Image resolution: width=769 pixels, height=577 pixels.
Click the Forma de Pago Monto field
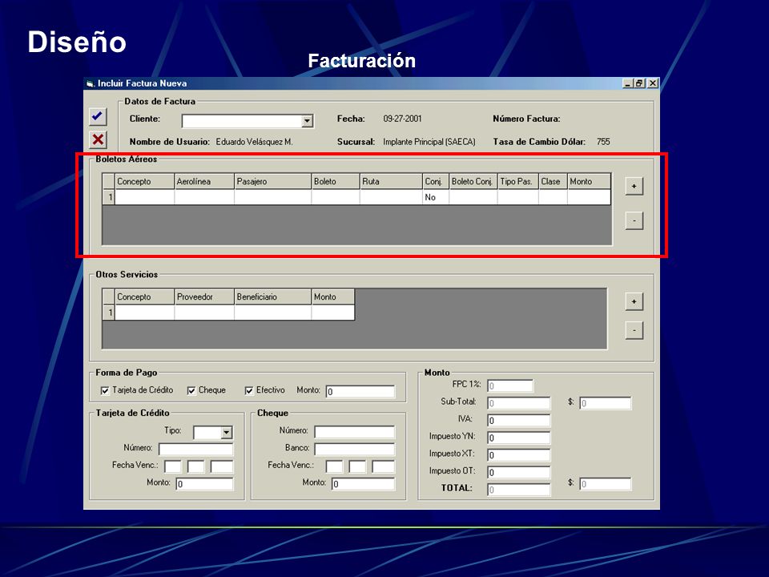(360, 392)
